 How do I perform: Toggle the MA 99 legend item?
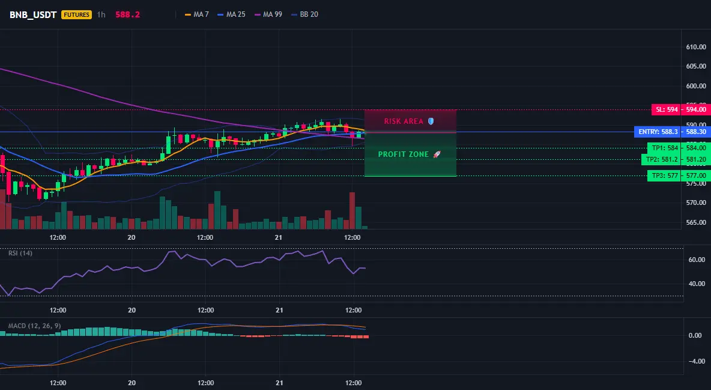[268, 14]
